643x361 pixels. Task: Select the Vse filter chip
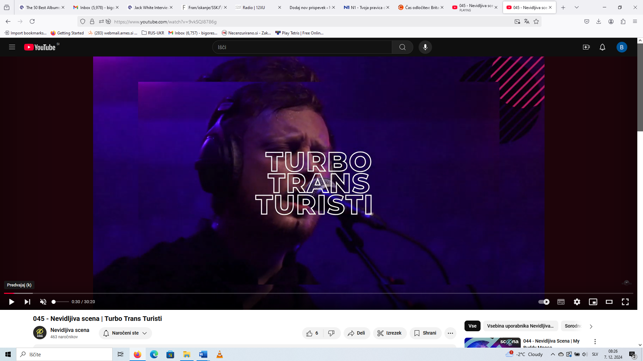click(x=472, y=326)
